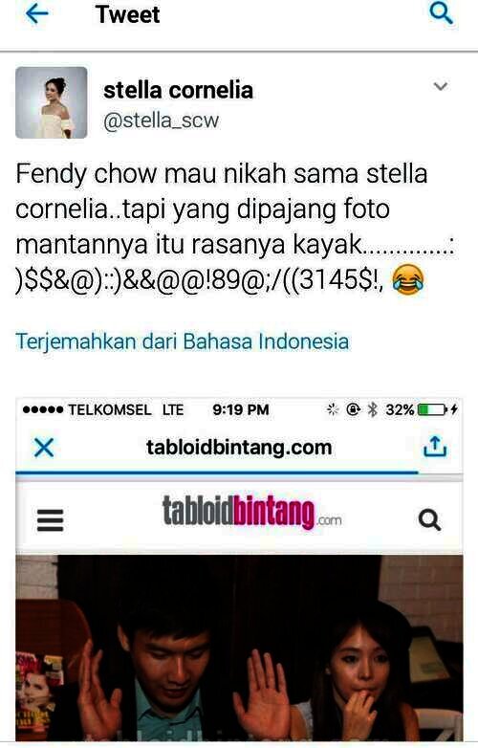Open the tabloidbintang hamburger menu
This screenshot has width=478, height=748.
pos(50,520)
